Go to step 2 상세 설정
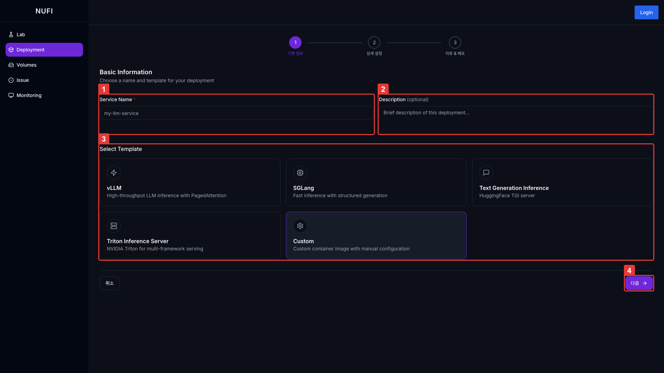 (x=374, y=42)
